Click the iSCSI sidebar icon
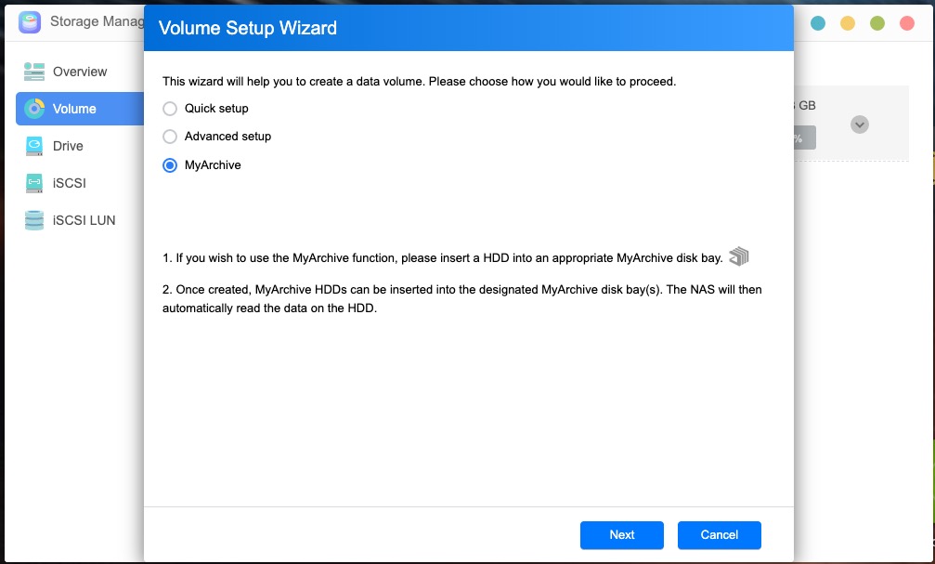 (x=34, y=183)
